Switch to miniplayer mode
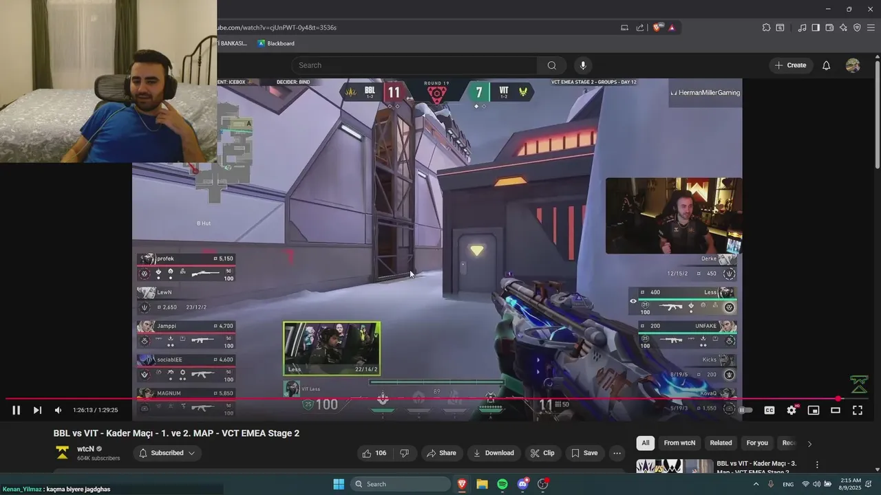 (x=814, y=410)
